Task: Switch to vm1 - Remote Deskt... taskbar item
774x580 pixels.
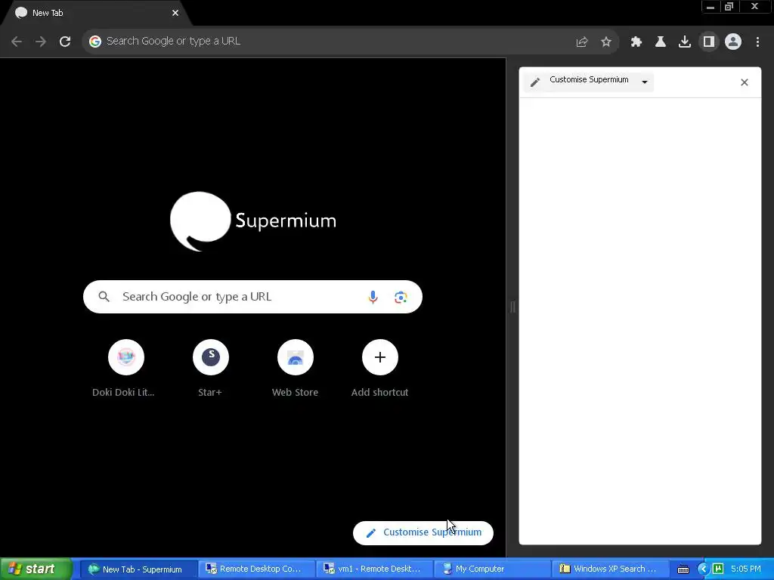Action: point(373,569)
